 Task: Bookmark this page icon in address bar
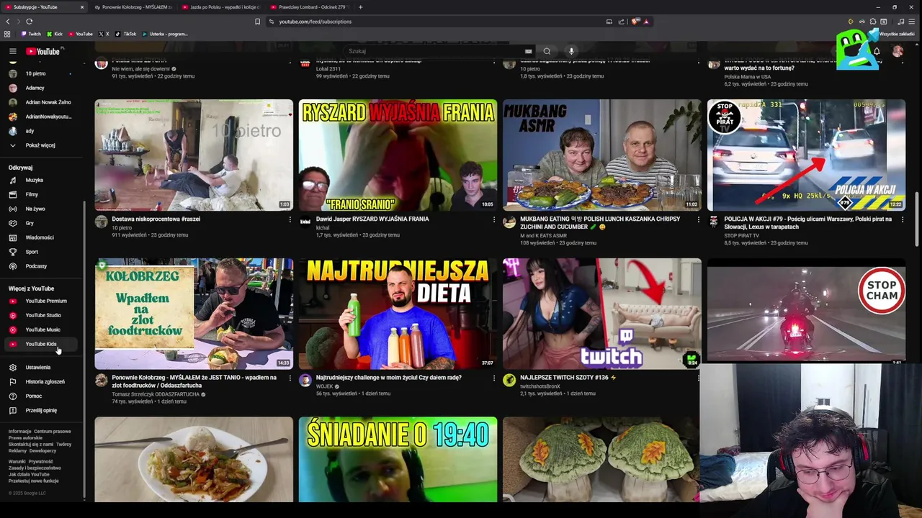tap(257, 22)
